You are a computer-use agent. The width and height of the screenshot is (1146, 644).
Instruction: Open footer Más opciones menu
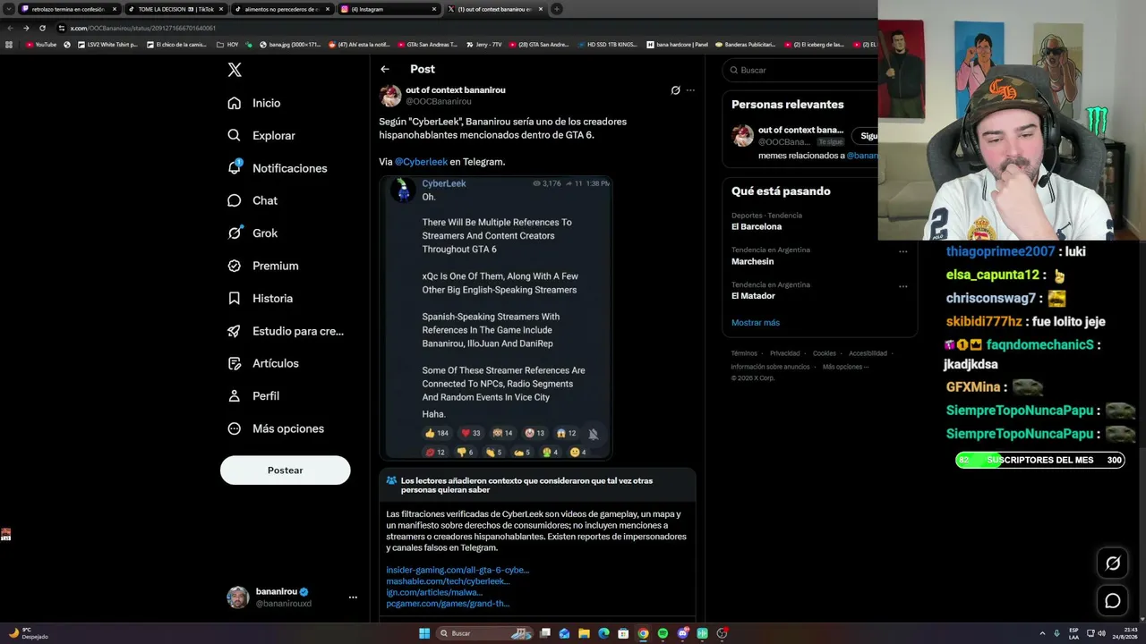[846, 367]
